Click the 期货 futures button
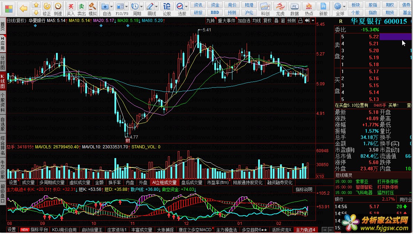The height and width of the screenshot is (234, 414). point(390,13)
